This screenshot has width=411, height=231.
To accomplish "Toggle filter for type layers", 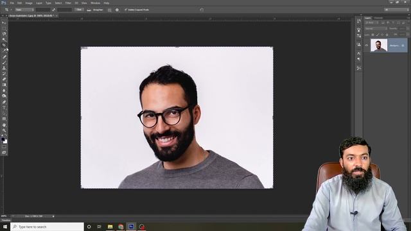I will tap(393, 23).
